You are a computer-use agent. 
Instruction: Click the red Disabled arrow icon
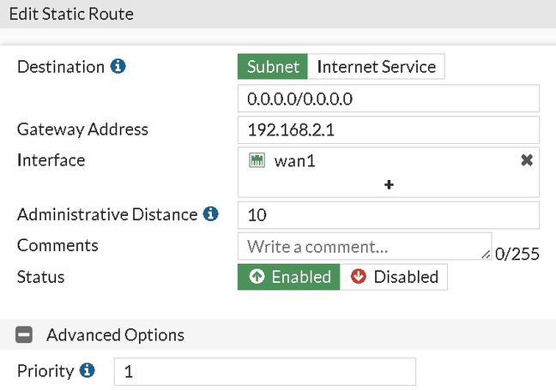point(359,277)
